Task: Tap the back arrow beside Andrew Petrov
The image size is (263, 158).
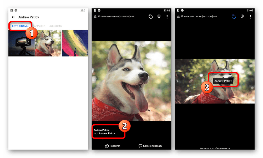Action: 13,17
